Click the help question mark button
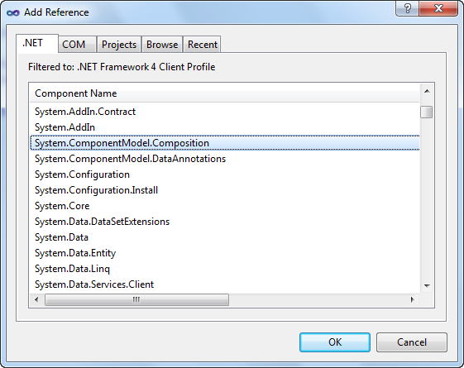The image size is (464, 368). [x=407, y=8]
